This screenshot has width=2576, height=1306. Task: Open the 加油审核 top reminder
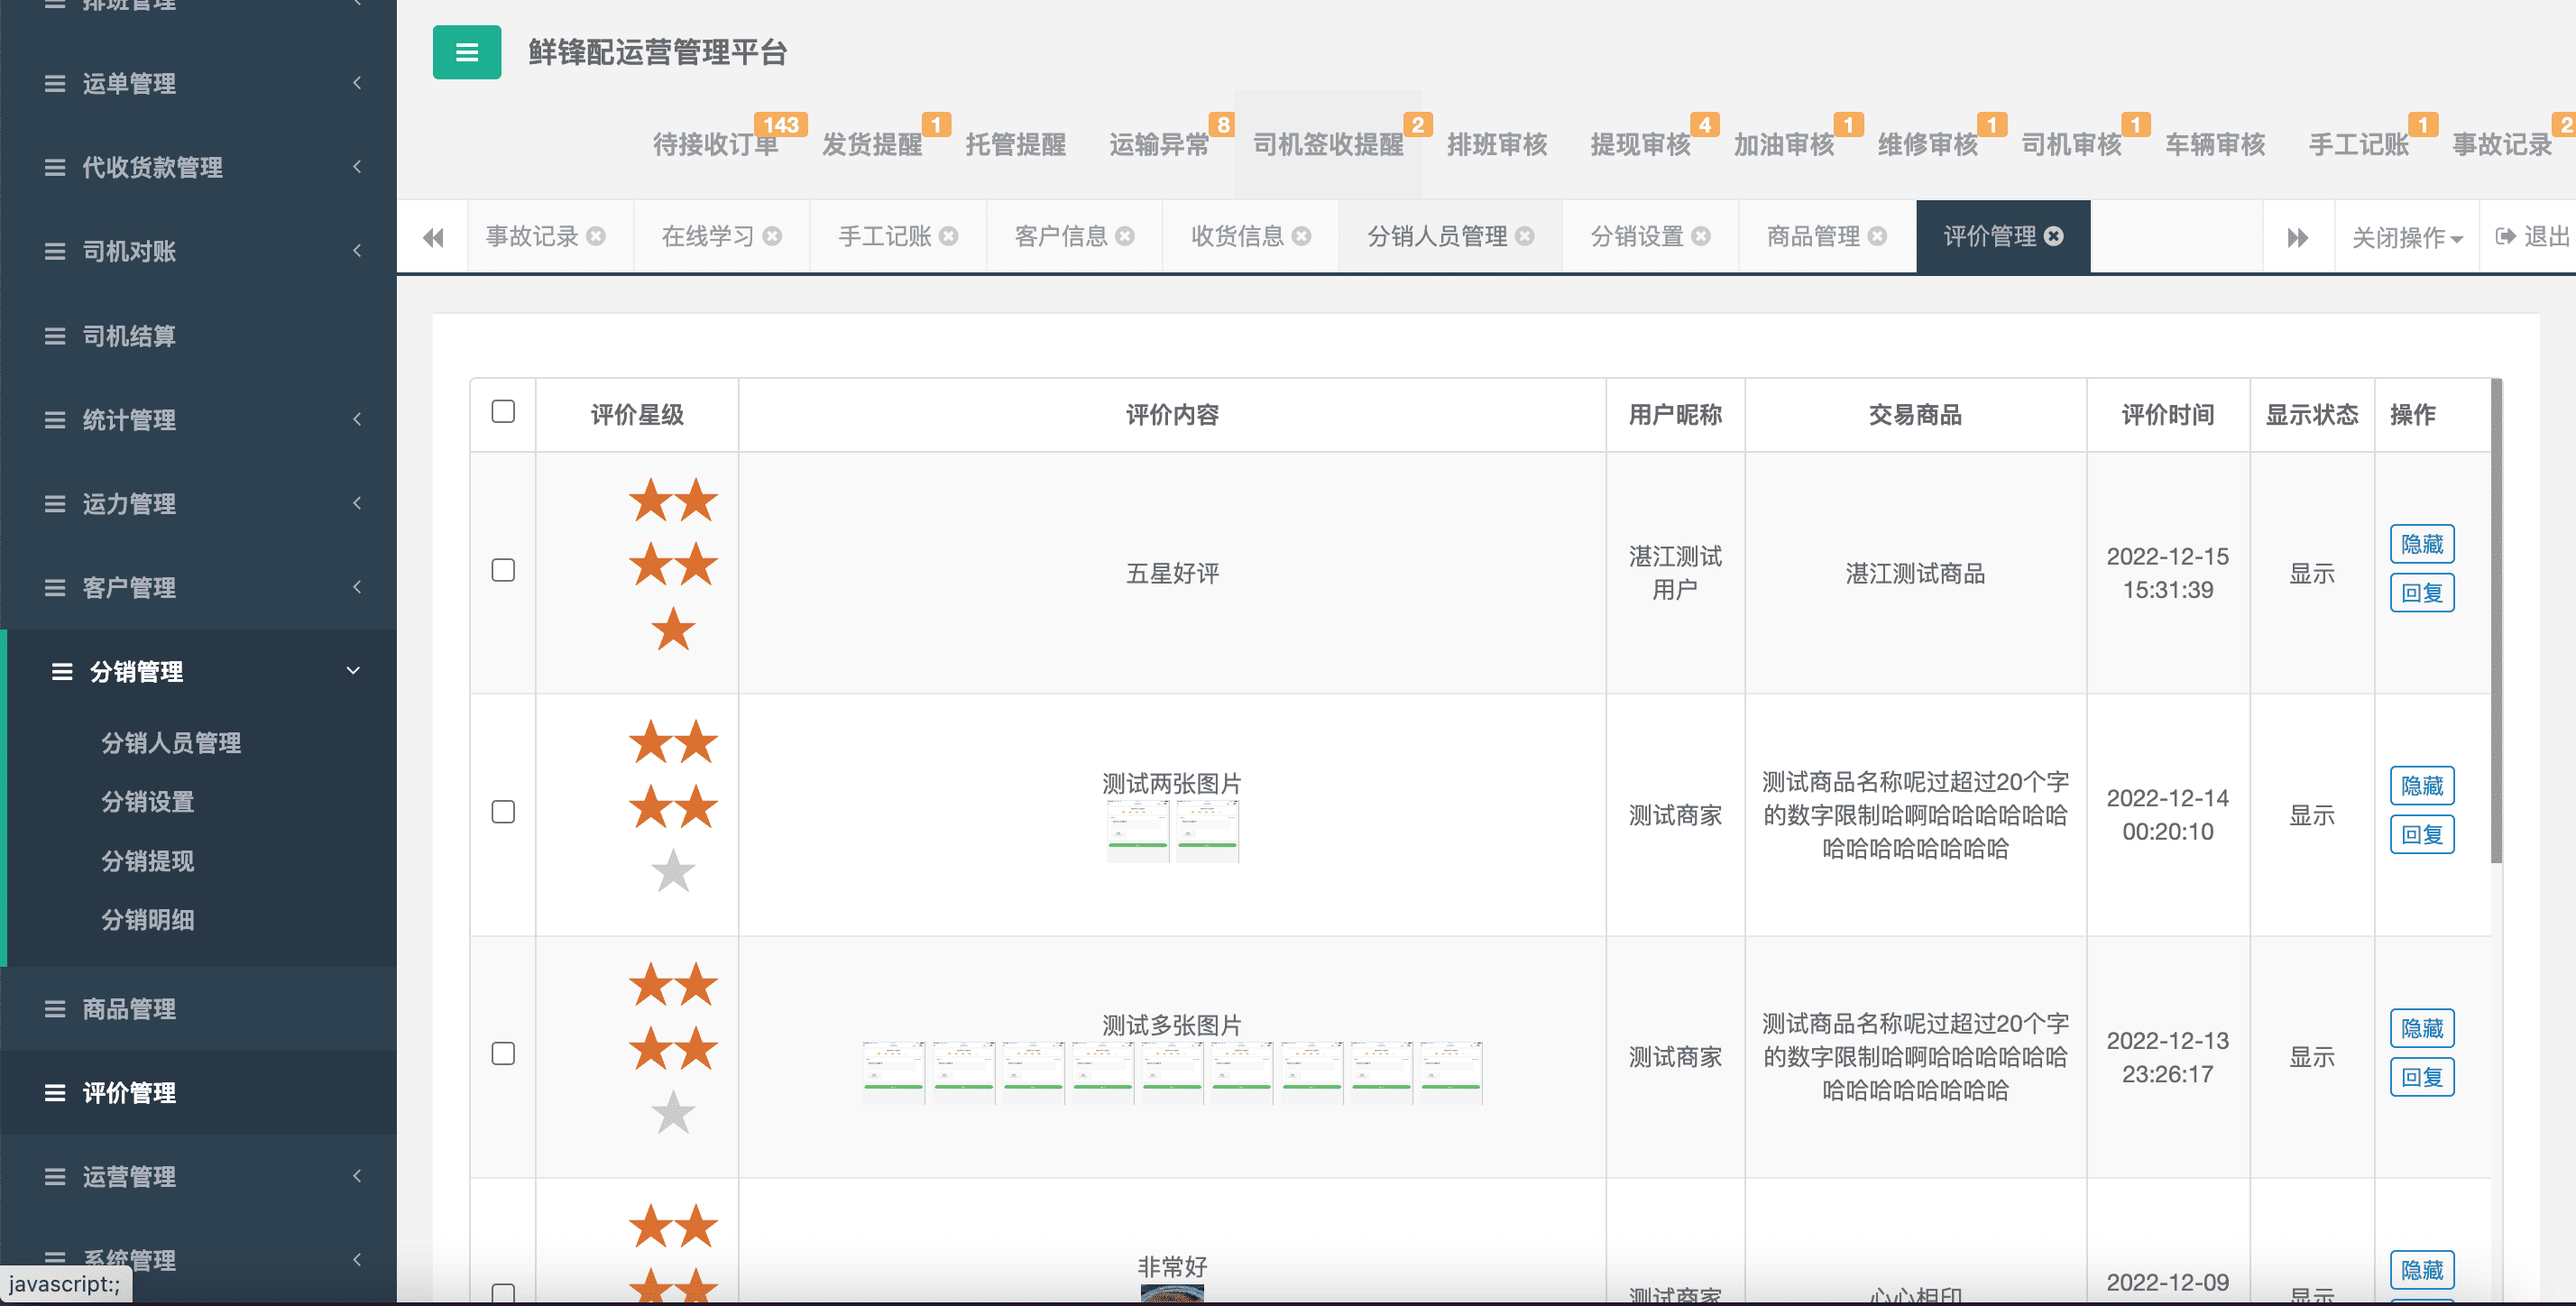(x=1784, y=145)
